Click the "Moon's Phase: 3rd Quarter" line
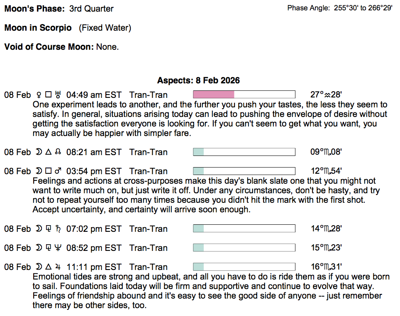 tap(59, 8)
